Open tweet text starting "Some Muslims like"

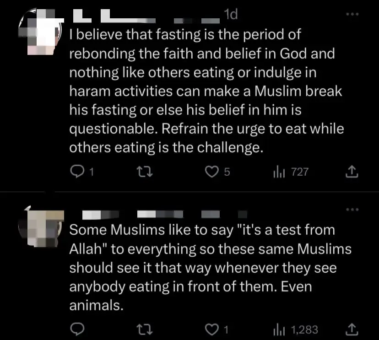(206, 267)
